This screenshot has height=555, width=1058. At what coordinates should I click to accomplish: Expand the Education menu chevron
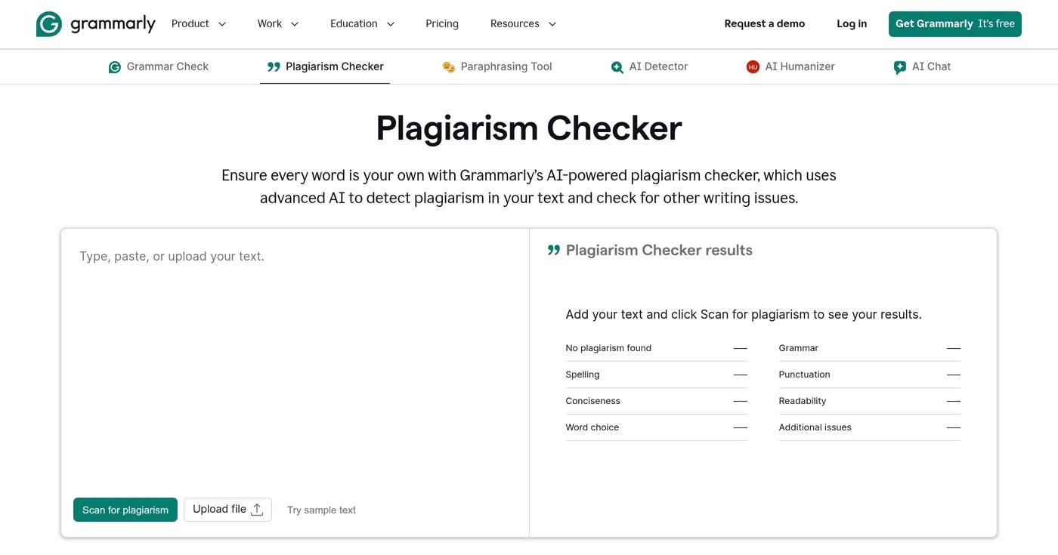pyautogui.click(x=391, y=24)
